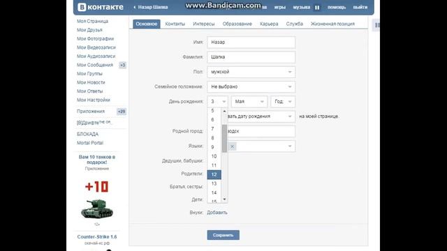Viewport: 447px width, 251px height.
Task: Click Добавить link next to Внуки
Action: click(x=217, y=213)
